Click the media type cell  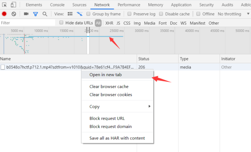[185, 67]
